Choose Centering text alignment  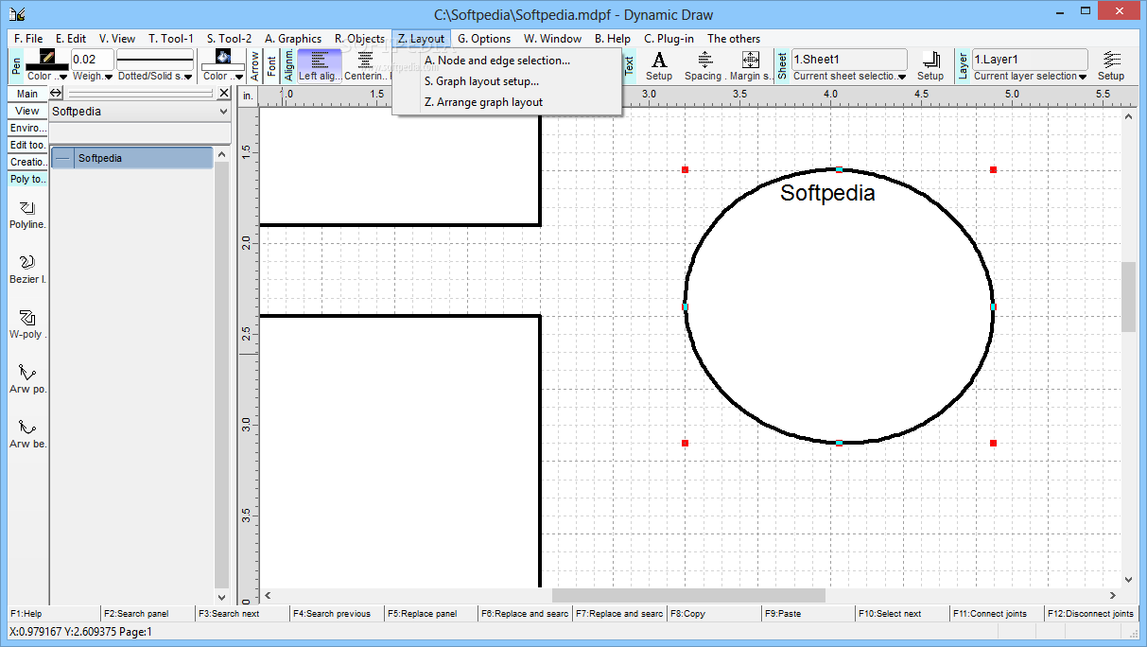(366, 65)
